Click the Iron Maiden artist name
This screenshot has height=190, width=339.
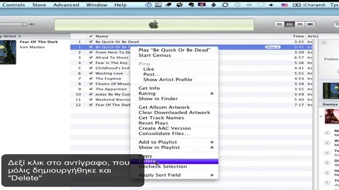point(32,47)
